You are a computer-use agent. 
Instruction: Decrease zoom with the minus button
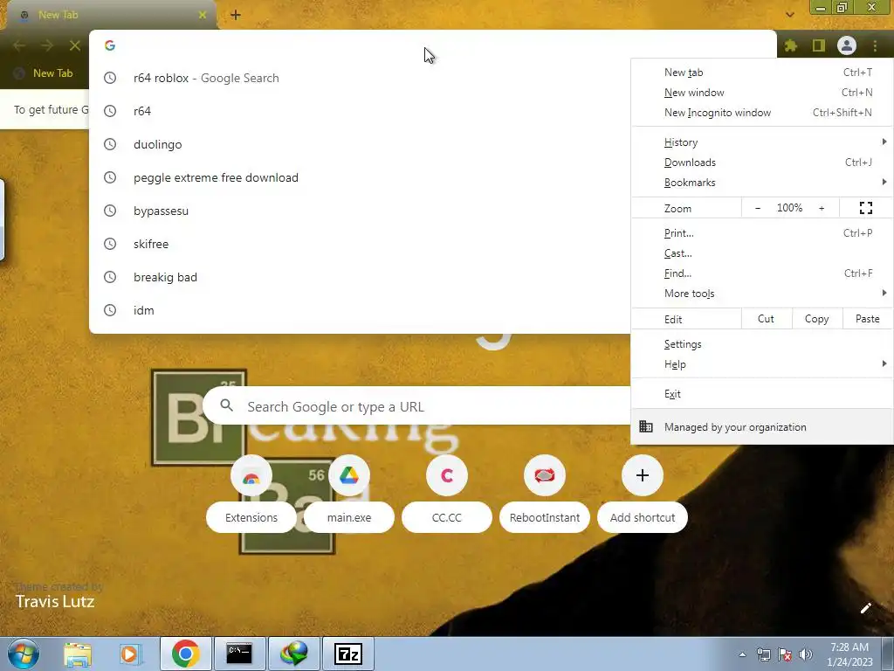(x=758, y=208)
